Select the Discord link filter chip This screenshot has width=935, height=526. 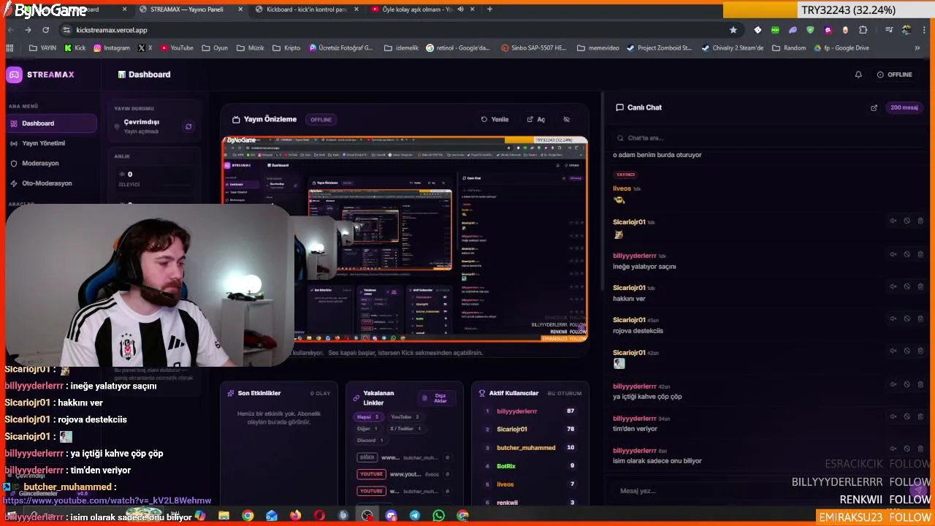tap(370, 441)
